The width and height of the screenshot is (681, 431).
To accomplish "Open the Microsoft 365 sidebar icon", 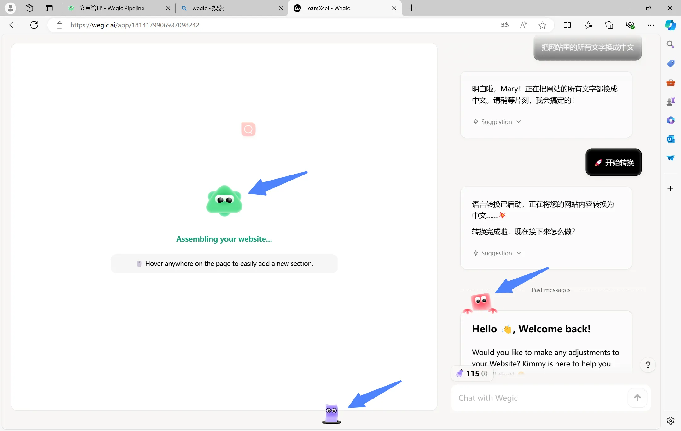I will click(x=671, y=120).
